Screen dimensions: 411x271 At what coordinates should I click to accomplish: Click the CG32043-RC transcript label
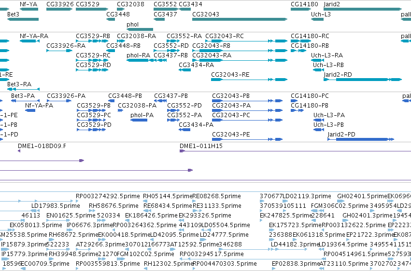click(225, 36)
